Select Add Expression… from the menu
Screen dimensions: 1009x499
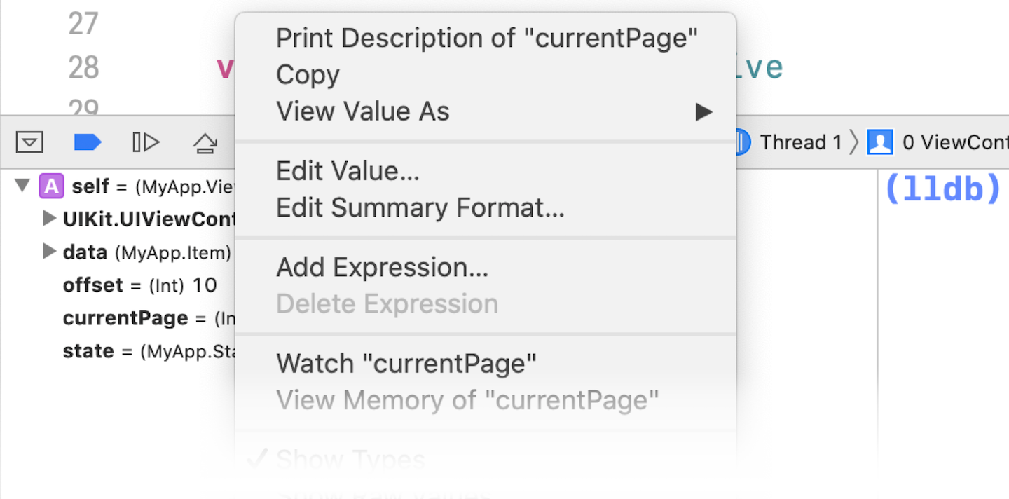[x=382, y=267]
